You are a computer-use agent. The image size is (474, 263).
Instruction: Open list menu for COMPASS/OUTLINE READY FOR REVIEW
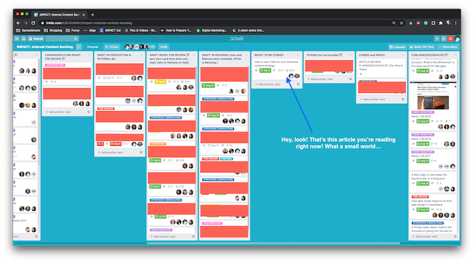[x=89, y=55]
